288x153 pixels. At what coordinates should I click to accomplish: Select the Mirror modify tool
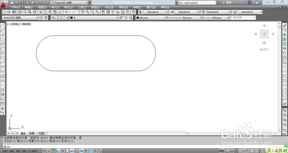coord(285,34)
